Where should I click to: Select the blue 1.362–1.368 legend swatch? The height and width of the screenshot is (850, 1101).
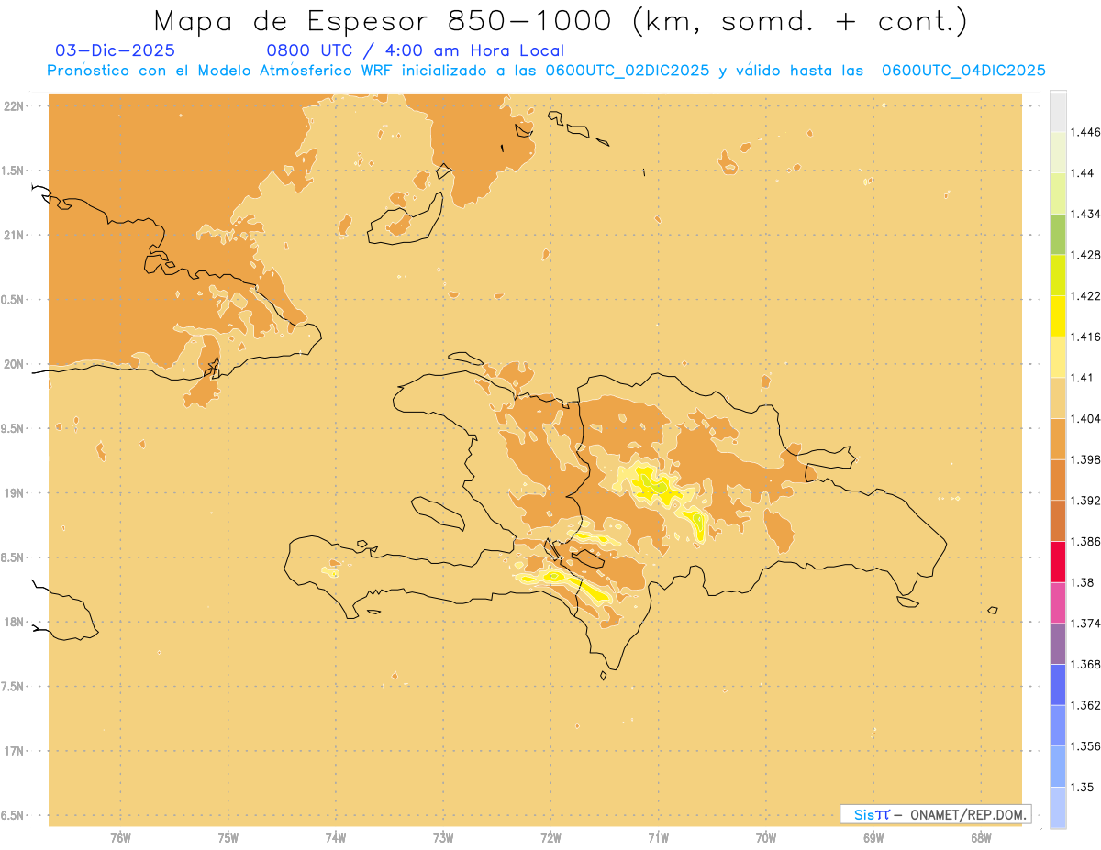click(1058, 684)
